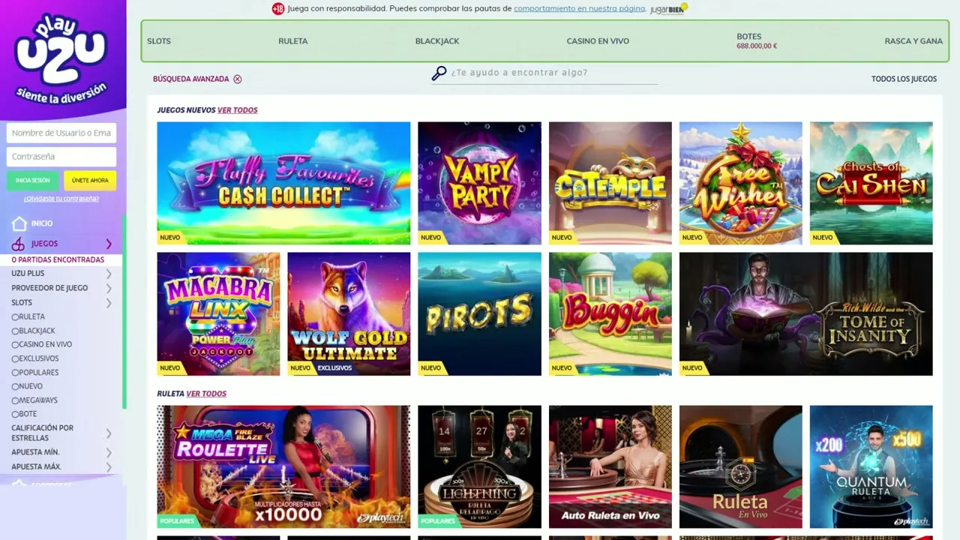Open the jugarBIEN logo link
Image resolution: width=960 pixels, height=540 pixels.
668,9
